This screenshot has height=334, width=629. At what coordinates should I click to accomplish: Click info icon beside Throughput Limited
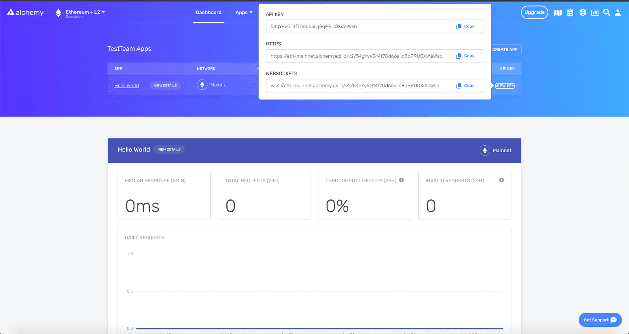[401, 180]
